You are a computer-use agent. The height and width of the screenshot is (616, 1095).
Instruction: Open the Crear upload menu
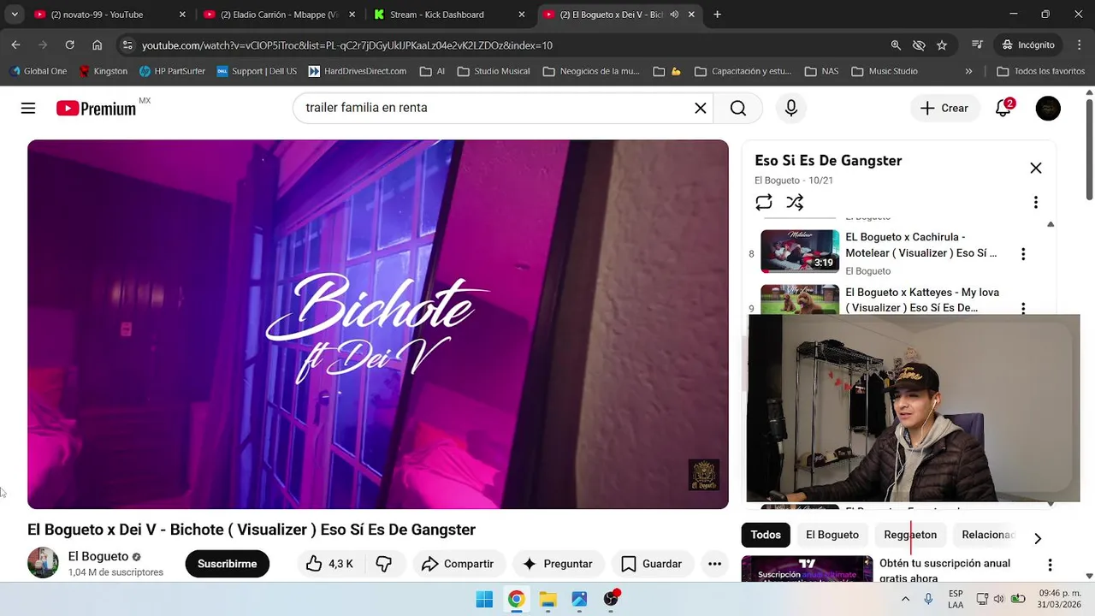pyautogui.click(x=944, y=108)
